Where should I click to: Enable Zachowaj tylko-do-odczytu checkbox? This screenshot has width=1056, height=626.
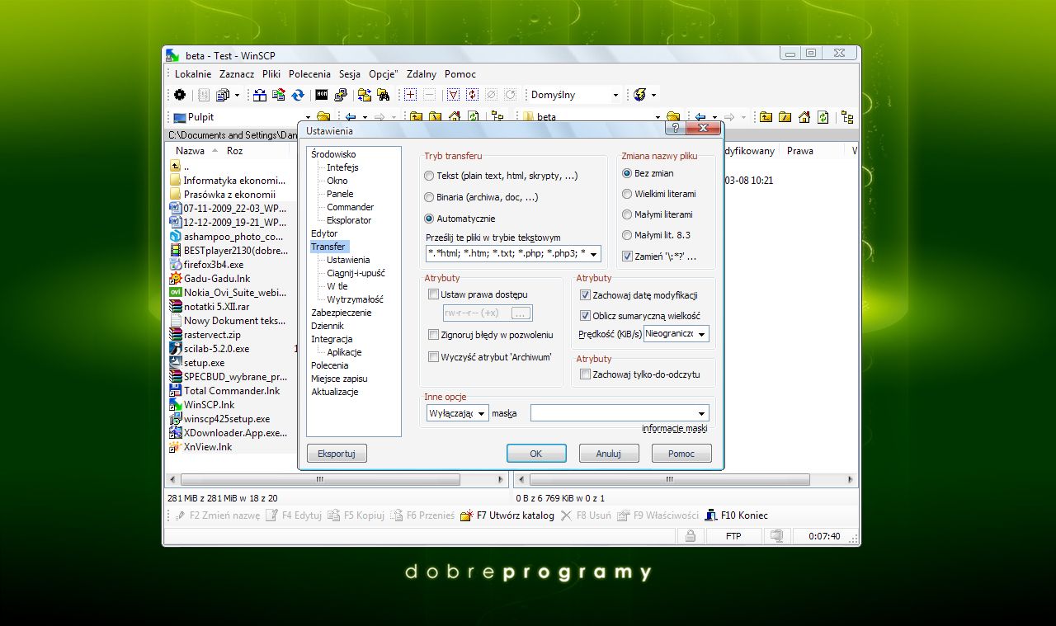[585, 374]
